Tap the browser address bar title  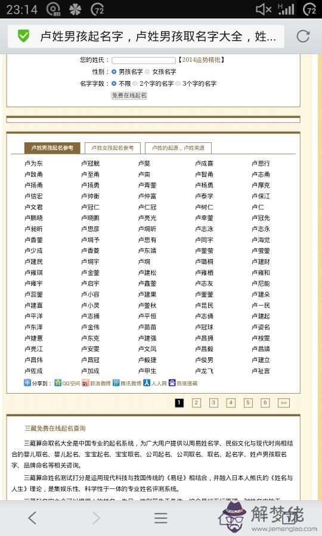pyautogui.click(x=158, y=36)
